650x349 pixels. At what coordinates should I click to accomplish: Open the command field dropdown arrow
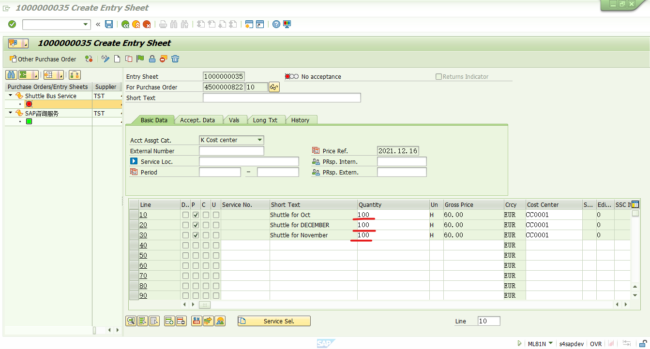(x=86, y=24)
